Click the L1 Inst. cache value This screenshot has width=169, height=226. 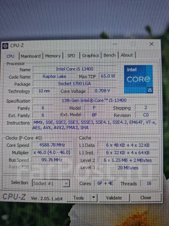coord(128,153)
